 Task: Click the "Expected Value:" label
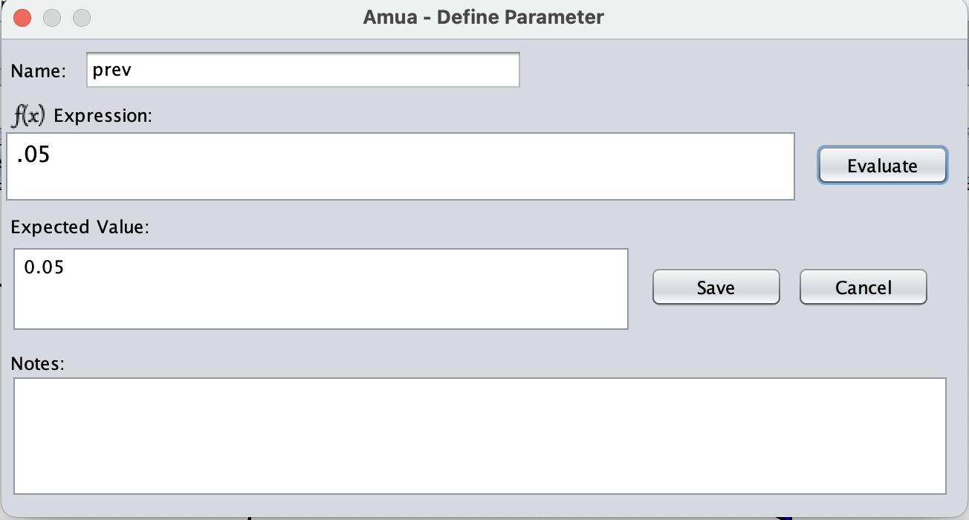tap(80, 227)
